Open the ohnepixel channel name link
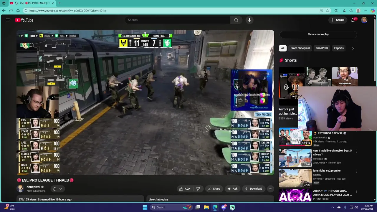This screenshot has width=377, height=212. (33, 187)
